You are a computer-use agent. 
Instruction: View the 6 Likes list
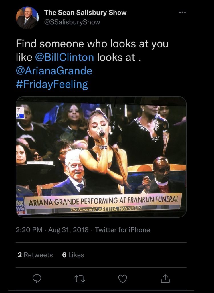click(73, 255)
